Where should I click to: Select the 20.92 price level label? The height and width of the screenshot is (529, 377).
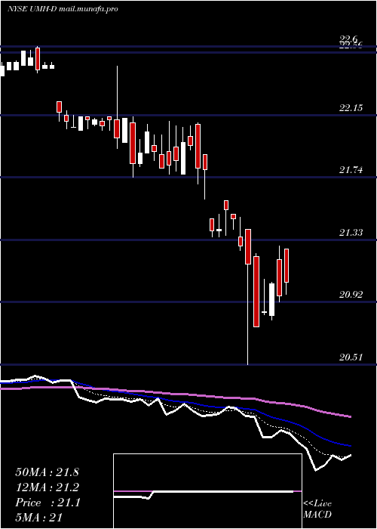click(x=351, y=295)
